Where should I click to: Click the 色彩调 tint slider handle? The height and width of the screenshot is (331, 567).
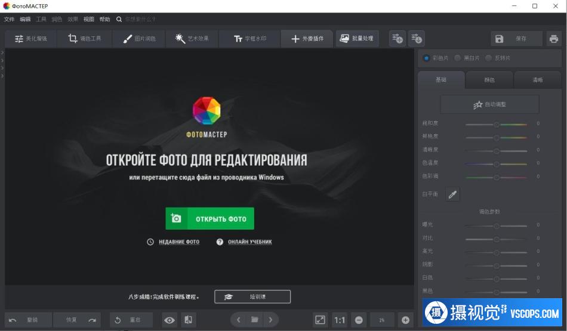coord(497,177)
